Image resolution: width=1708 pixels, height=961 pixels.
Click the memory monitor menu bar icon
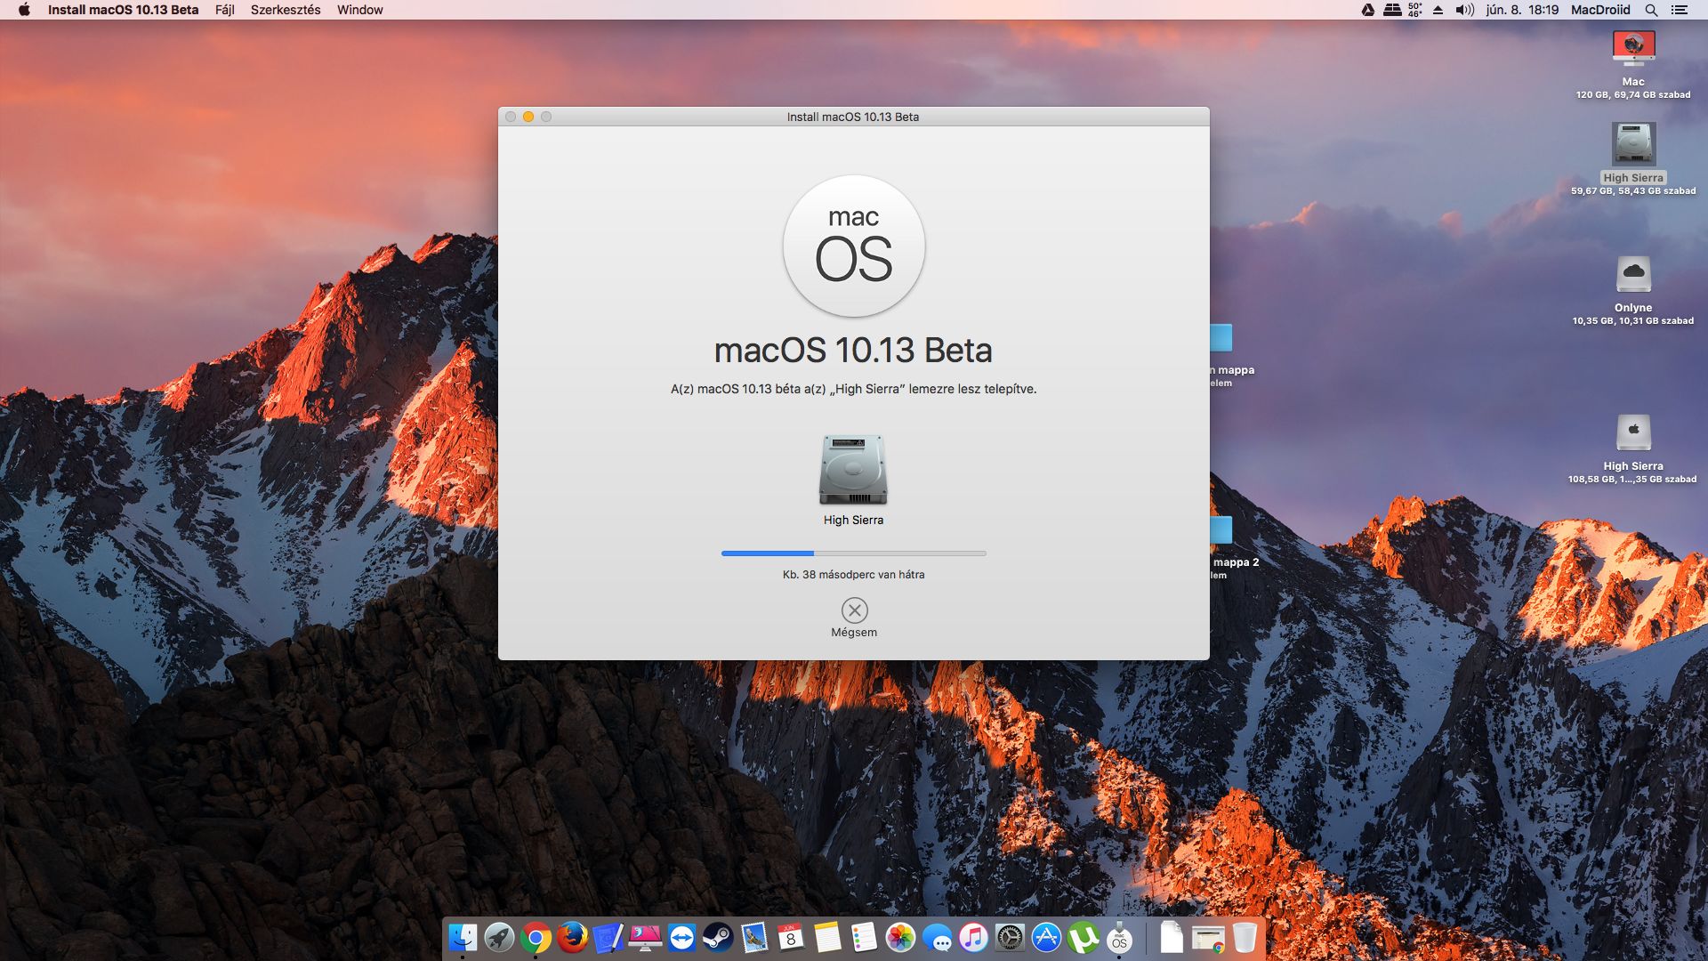pos(1392,10)
